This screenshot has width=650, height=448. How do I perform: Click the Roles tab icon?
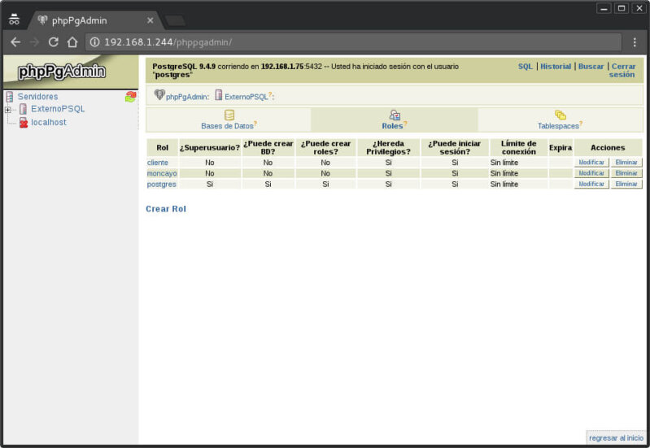coord(395,115)
